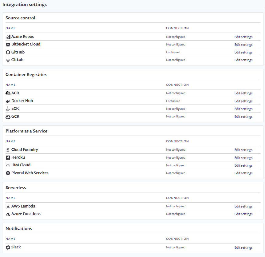Image resolution: width=265 pixels, height=257 pixels.
Task: Click the Azure Functions icon
Action: pyautogui.click(x=8, y=214)
